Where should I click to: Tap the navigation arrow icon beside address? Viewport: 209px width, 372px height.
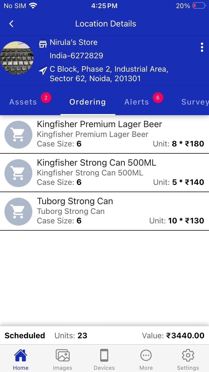point(43,71)
